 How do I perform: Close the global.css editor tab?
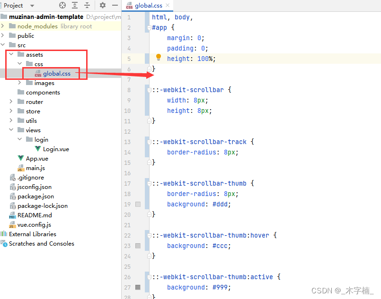coord(168,5)
